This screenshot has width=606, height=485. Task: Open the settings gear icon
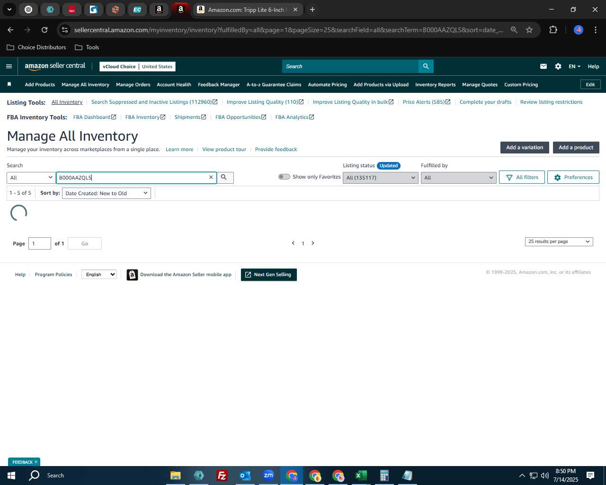tap(558, 66)
